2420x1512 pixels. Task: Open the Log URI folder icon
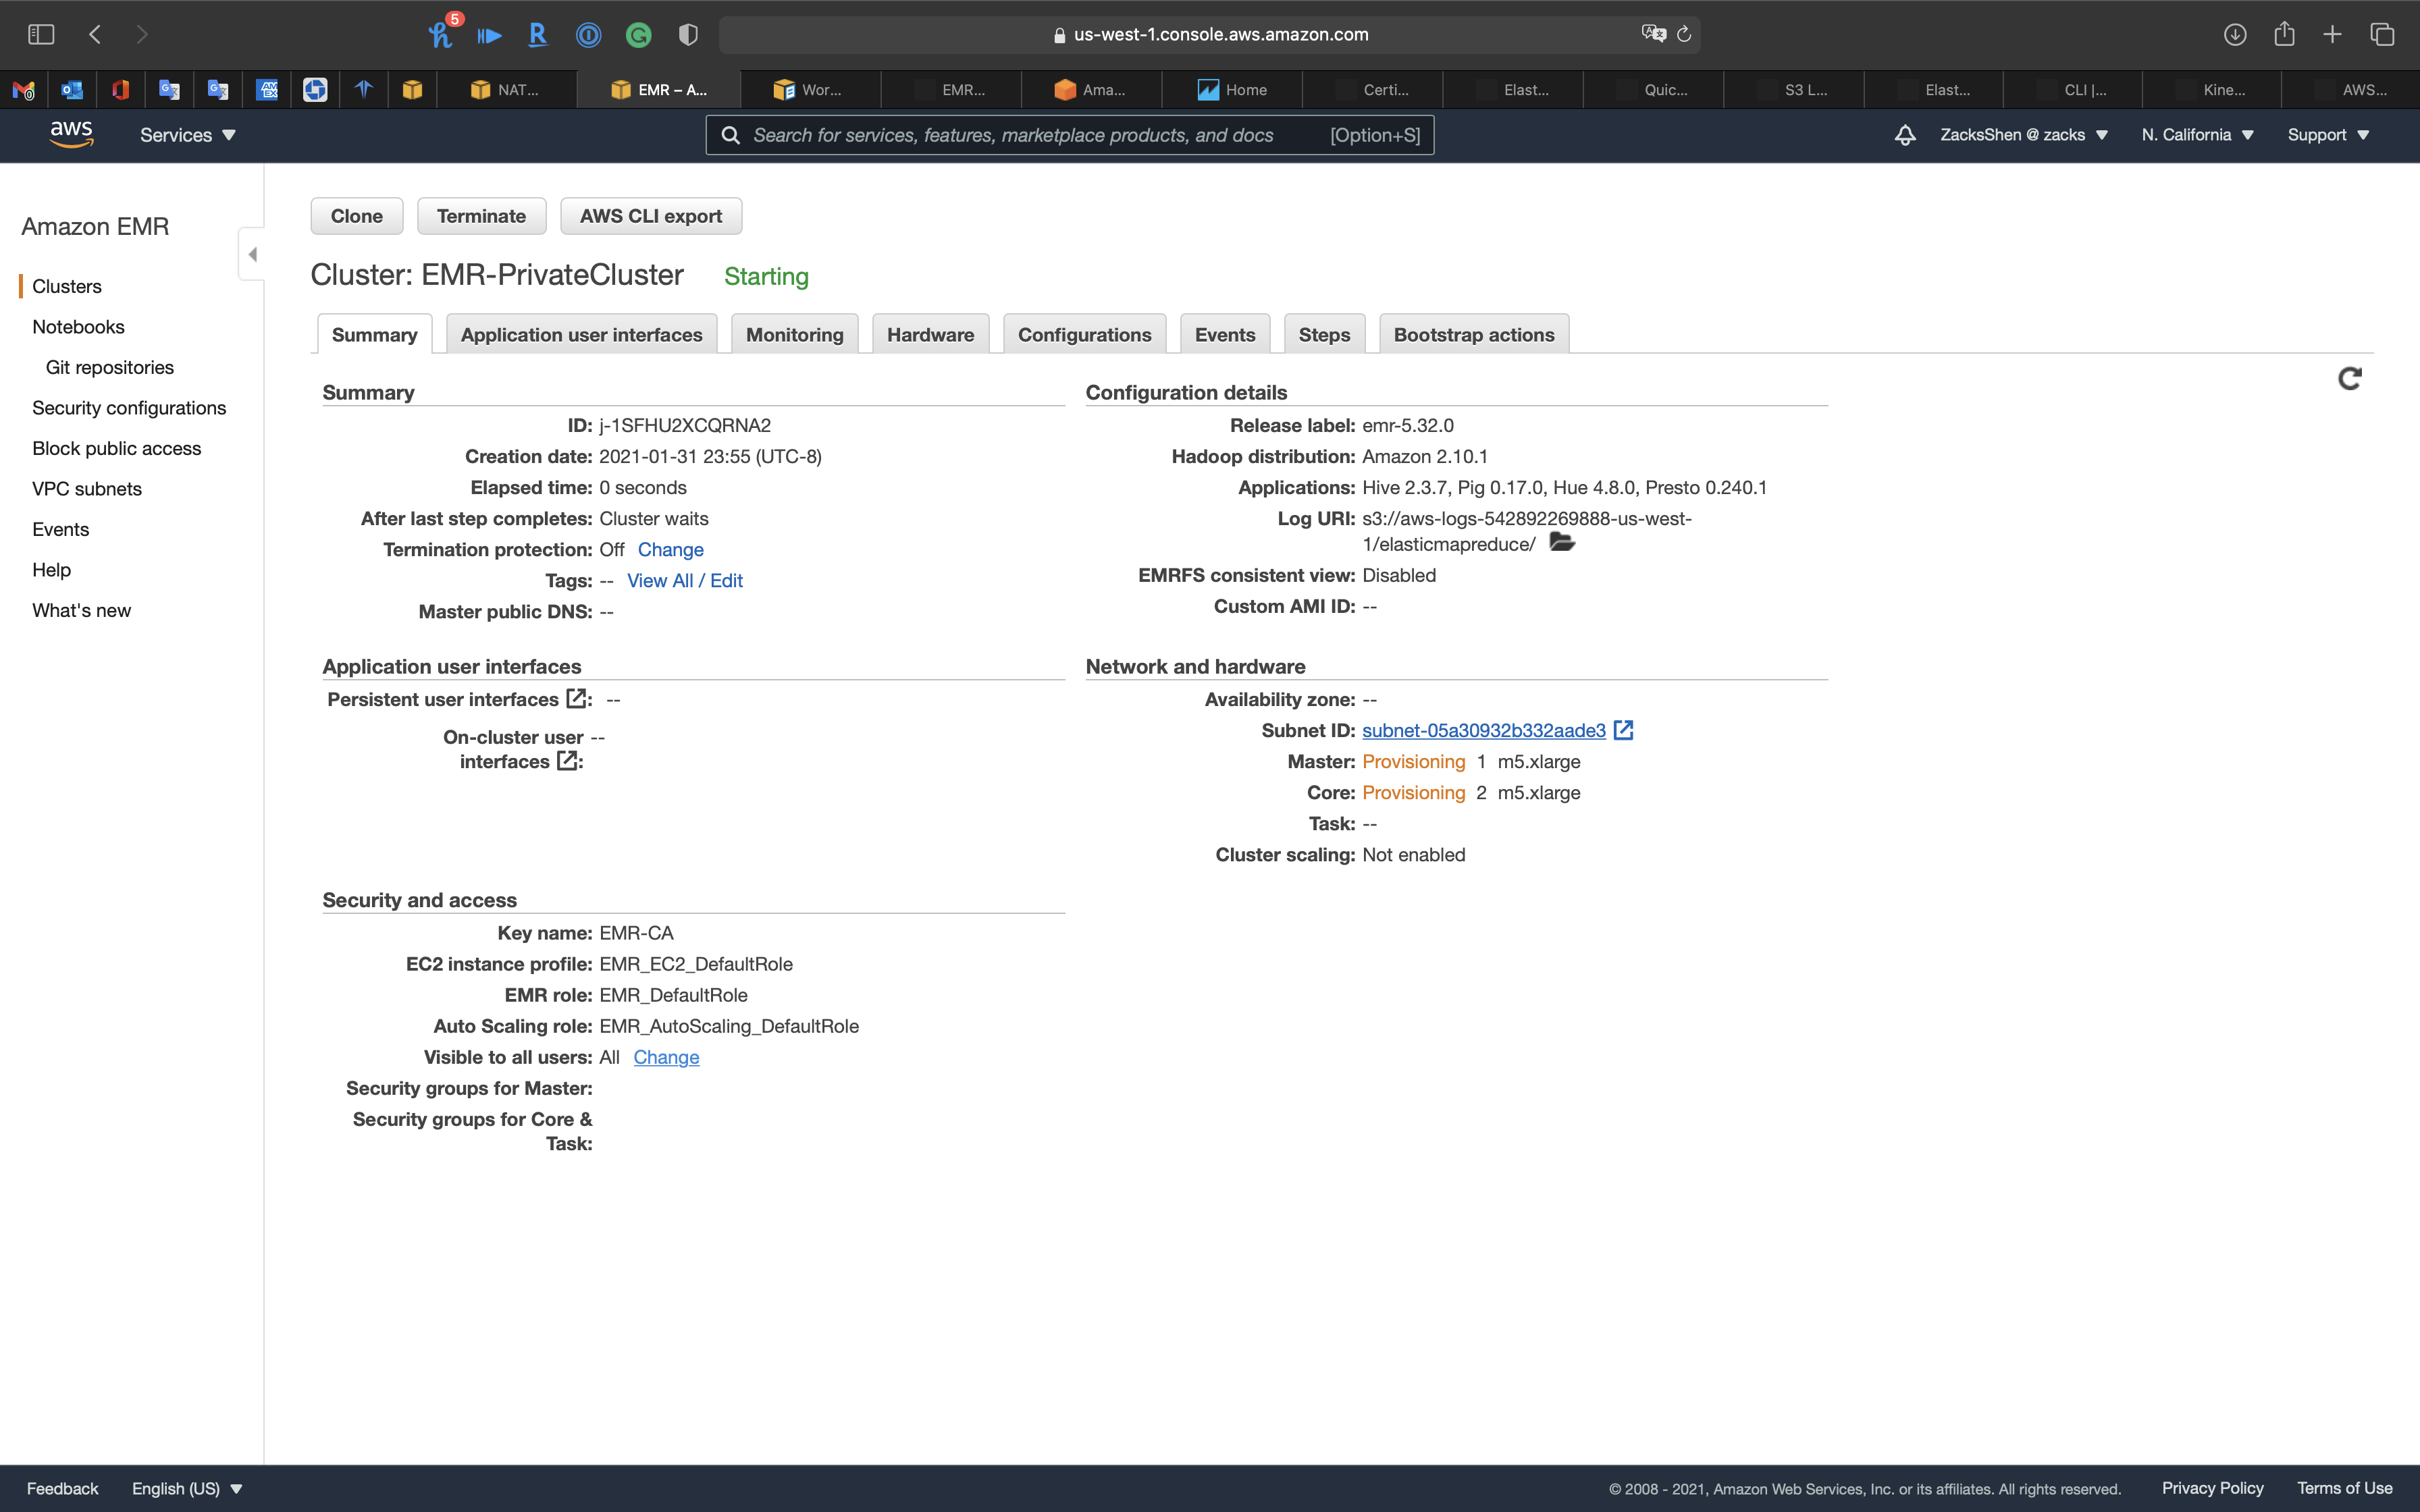point(1561,543)
